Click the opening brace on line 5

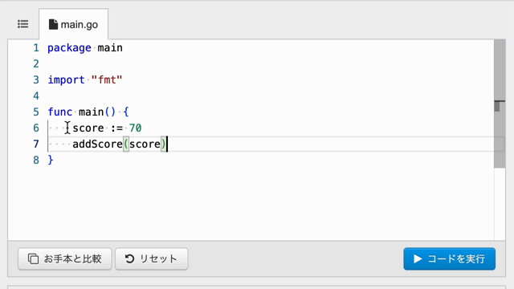point(126,112)
